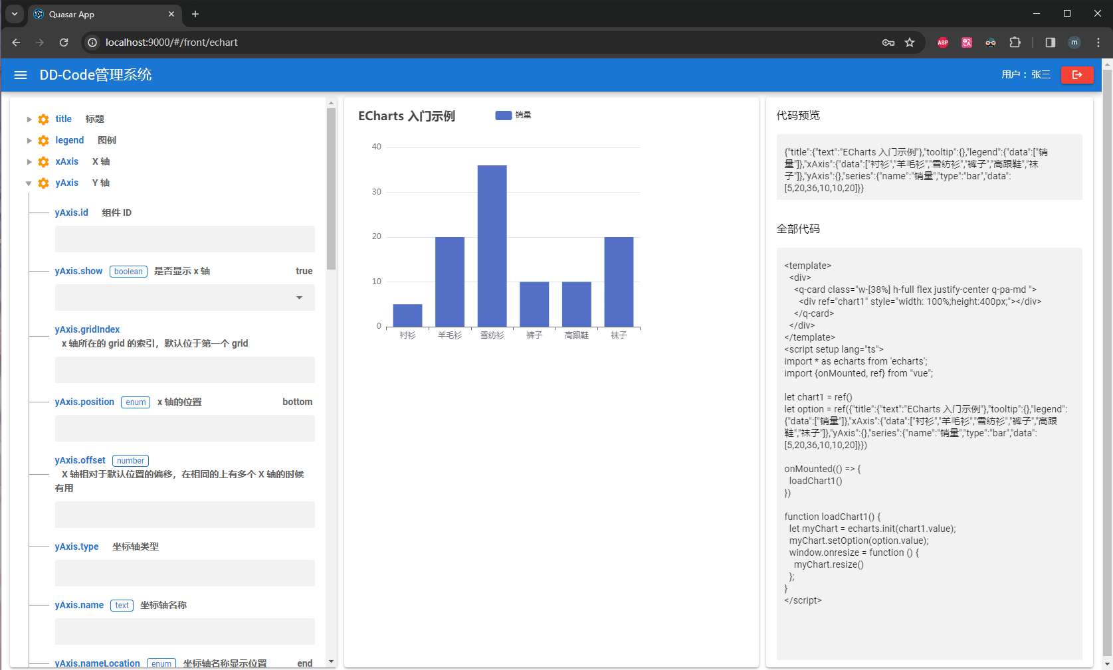
Task: Select the yAxis tree item label
Action: pyautogui.click(x=67, y=183)
